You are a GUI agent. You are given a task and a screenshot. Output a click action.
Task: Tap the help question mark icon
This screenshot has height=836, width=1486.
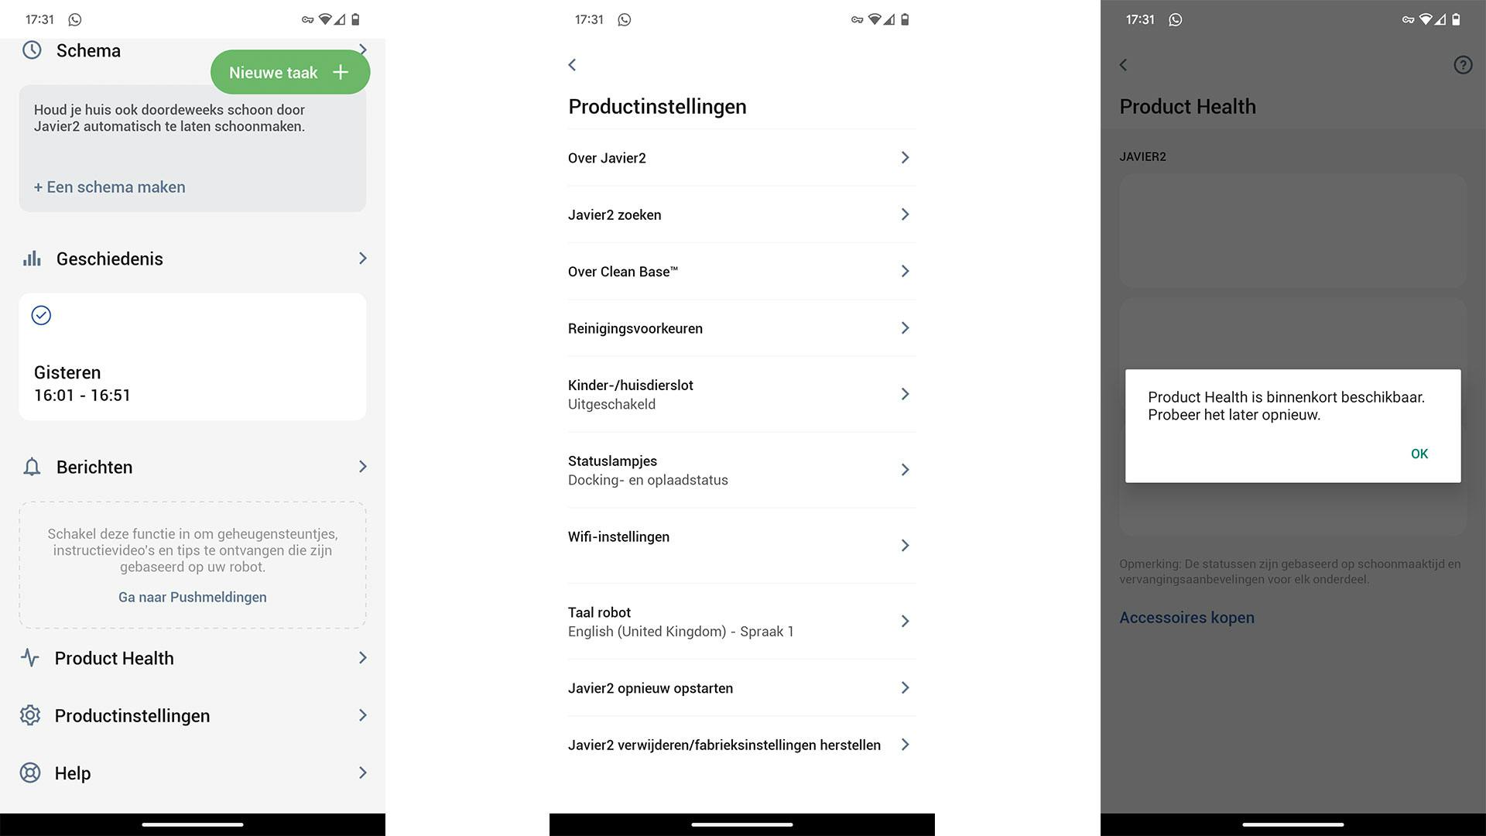click(1462, 65)
